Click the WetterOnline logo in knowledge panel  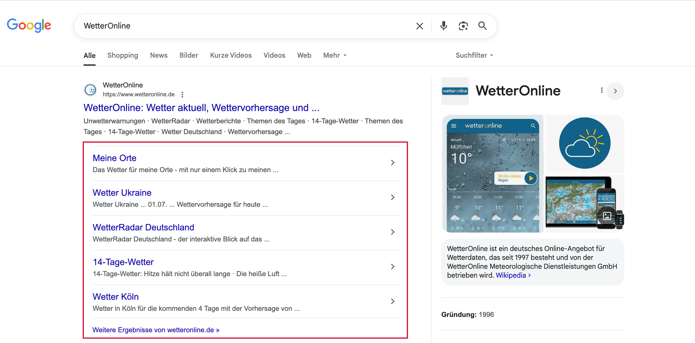click(455, 91)
